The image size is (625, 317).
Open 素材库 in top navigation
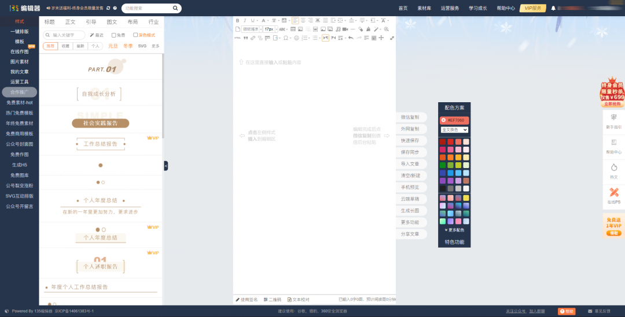click(x=424, y=8)
